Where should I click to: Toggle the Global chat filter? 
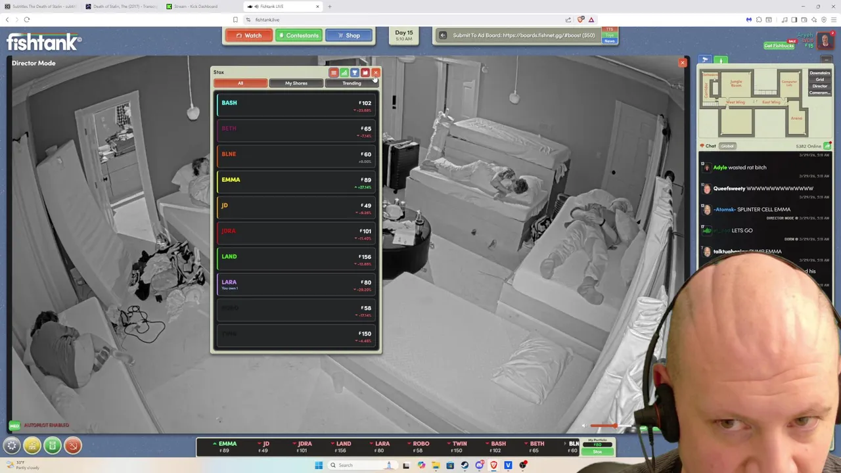(727, 146)
